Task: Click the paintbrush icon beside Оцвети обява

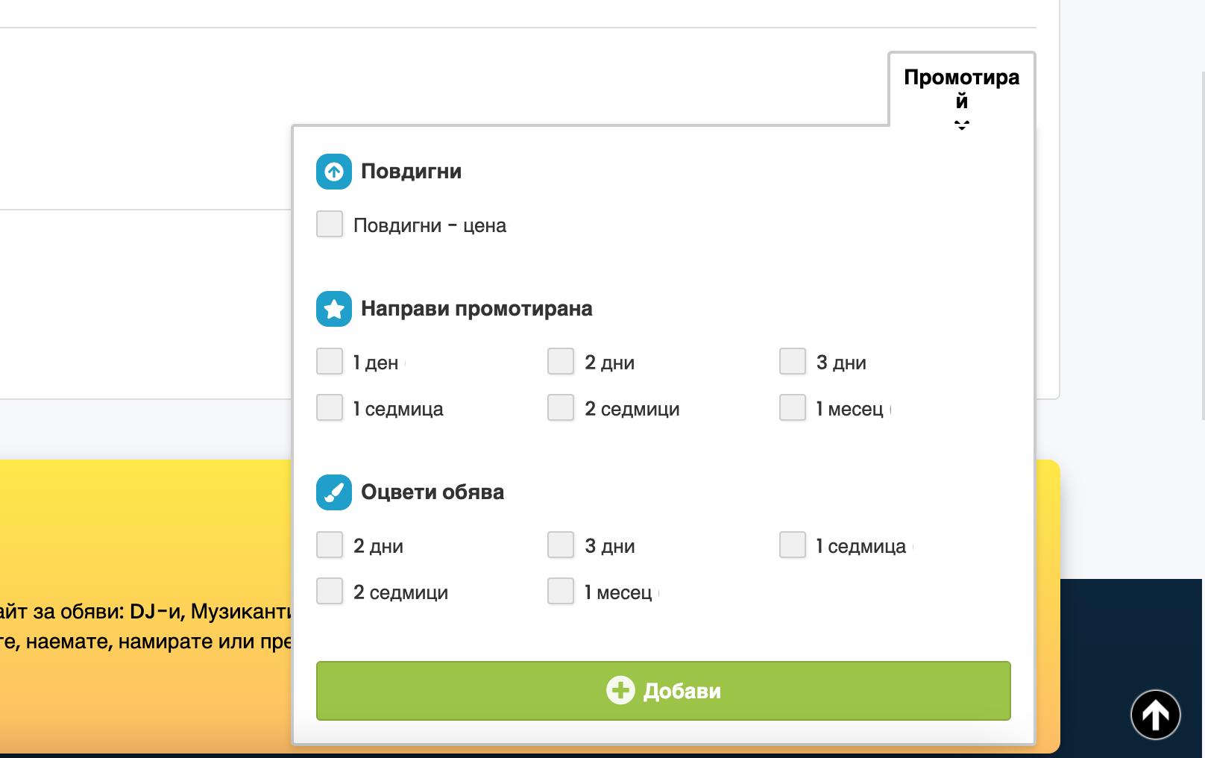Action: click(x=334, y=492)
